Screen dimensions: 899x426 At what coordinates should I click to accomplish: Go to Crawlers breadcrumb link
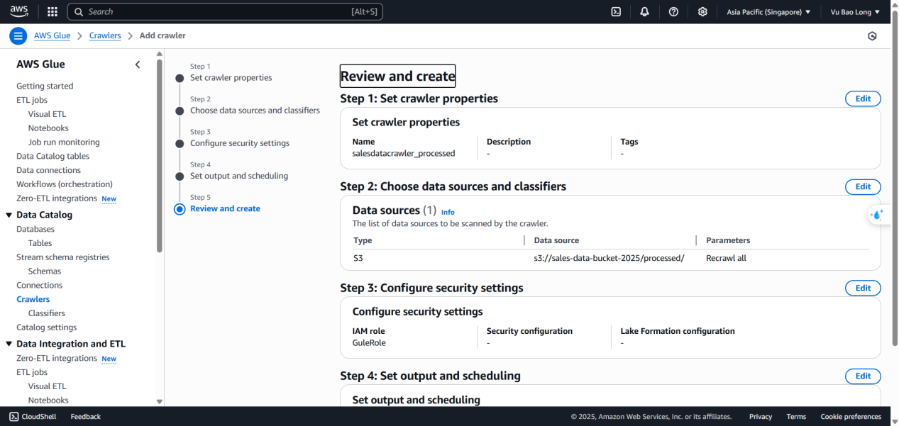tap(105, 35)
